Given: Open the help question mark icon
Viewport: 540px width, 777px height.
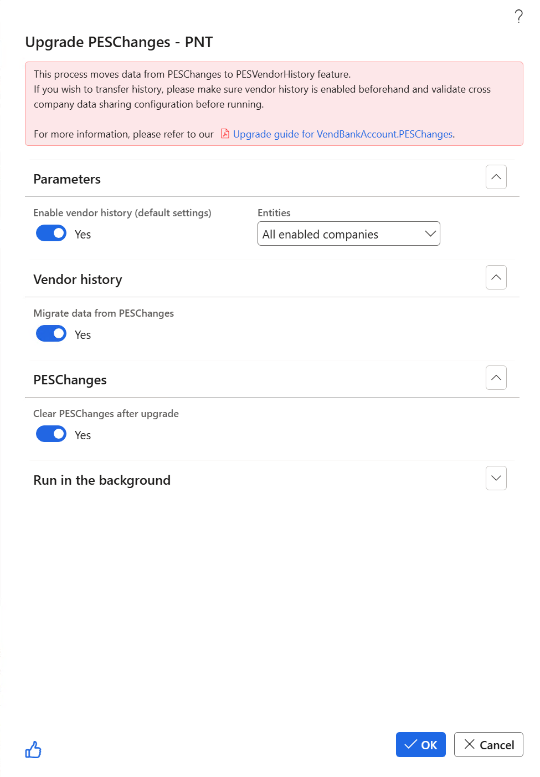Looking at the screenshot, I should [x=518, y=17].
